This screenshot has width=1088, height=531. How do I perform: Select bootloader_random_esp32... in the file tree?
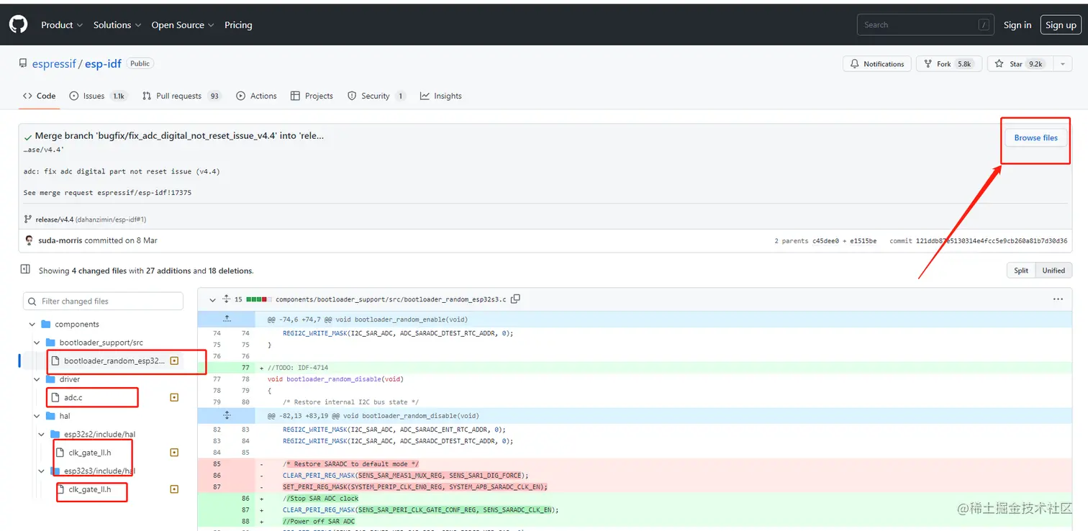pos(116,360)
